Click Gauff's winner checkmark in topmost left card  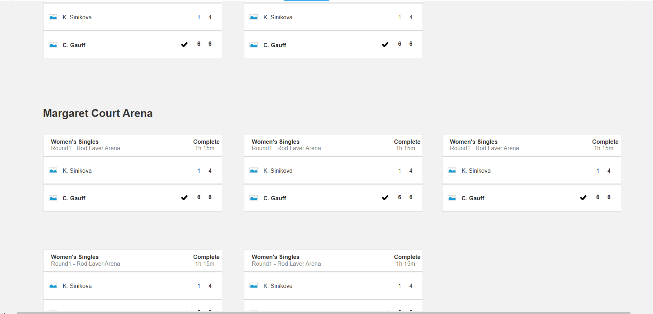[184, 45]
